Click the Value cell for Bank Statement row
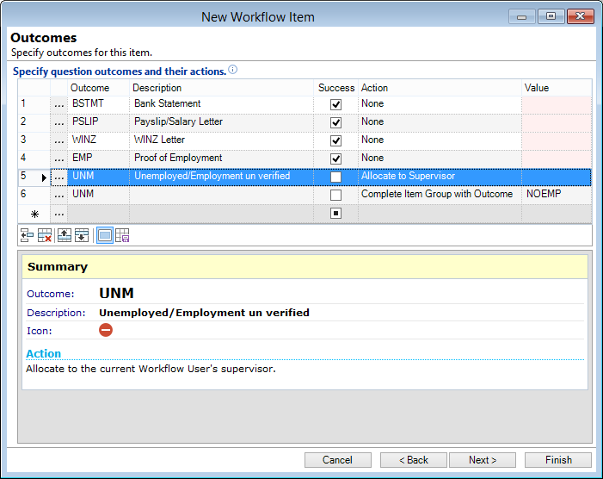 tap(557, 105)
